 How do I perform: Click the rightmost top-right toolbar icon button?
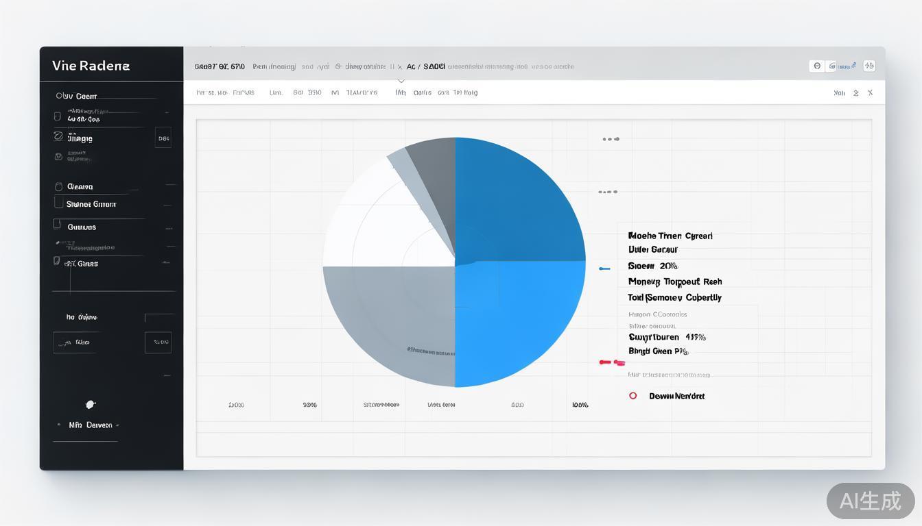869,66
